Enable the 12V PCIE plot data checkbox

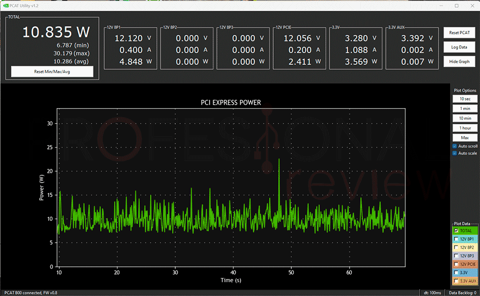coord(456,264)
